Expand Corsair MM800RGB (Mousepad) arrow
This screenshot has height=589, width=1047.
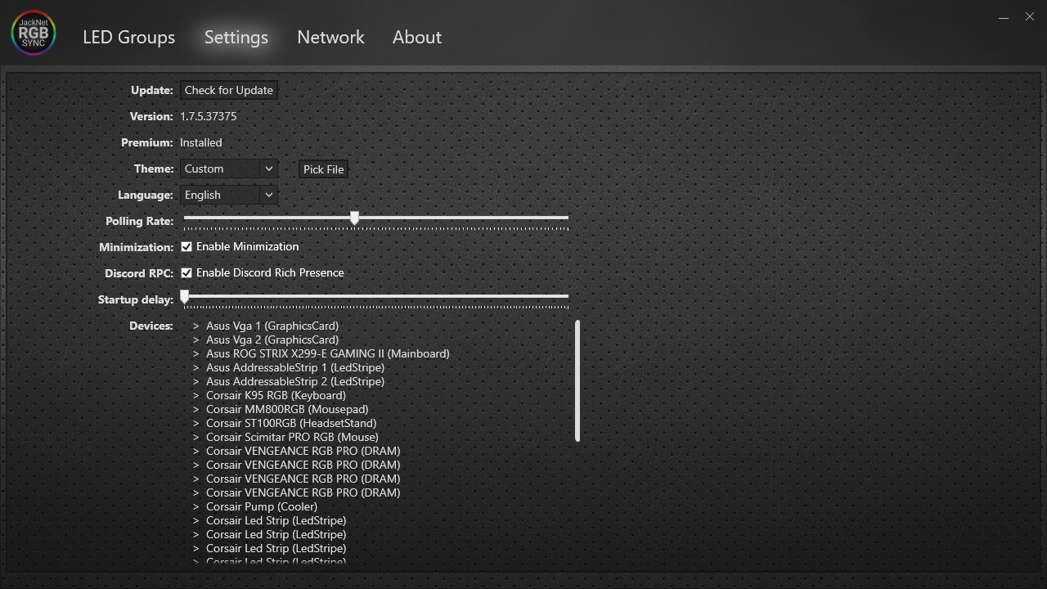click(x=196, y=409)
